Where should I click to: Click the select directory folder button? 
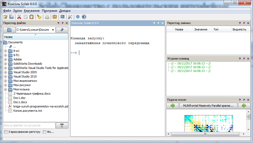[9, 30]
